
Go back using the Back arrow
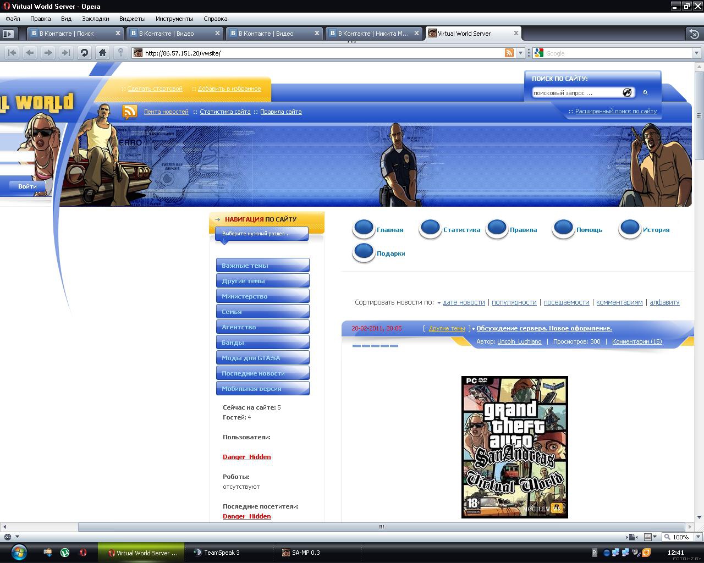click(x=30, y=53)
